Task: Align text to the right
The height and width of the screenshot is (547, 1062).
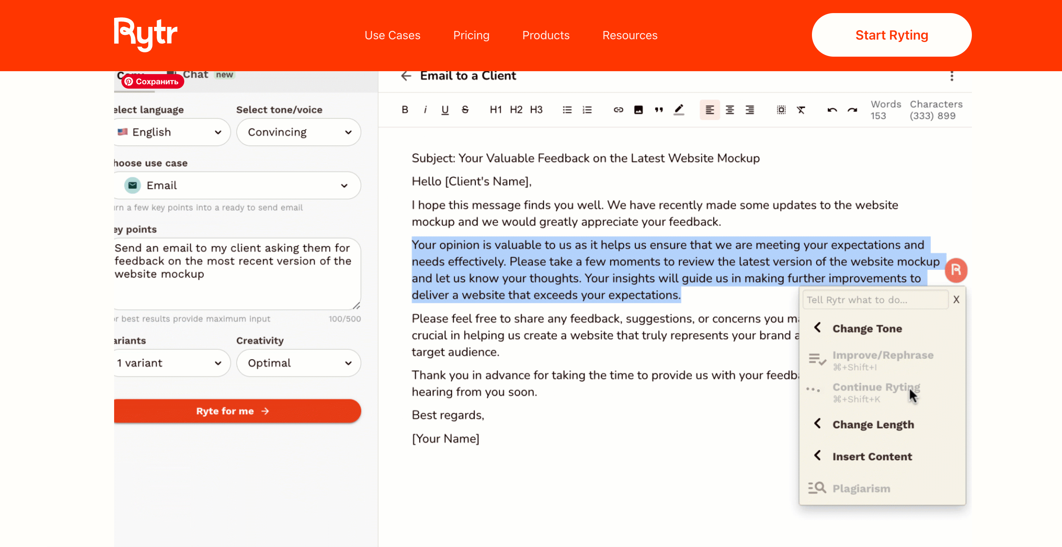Action: click(750, 110)
